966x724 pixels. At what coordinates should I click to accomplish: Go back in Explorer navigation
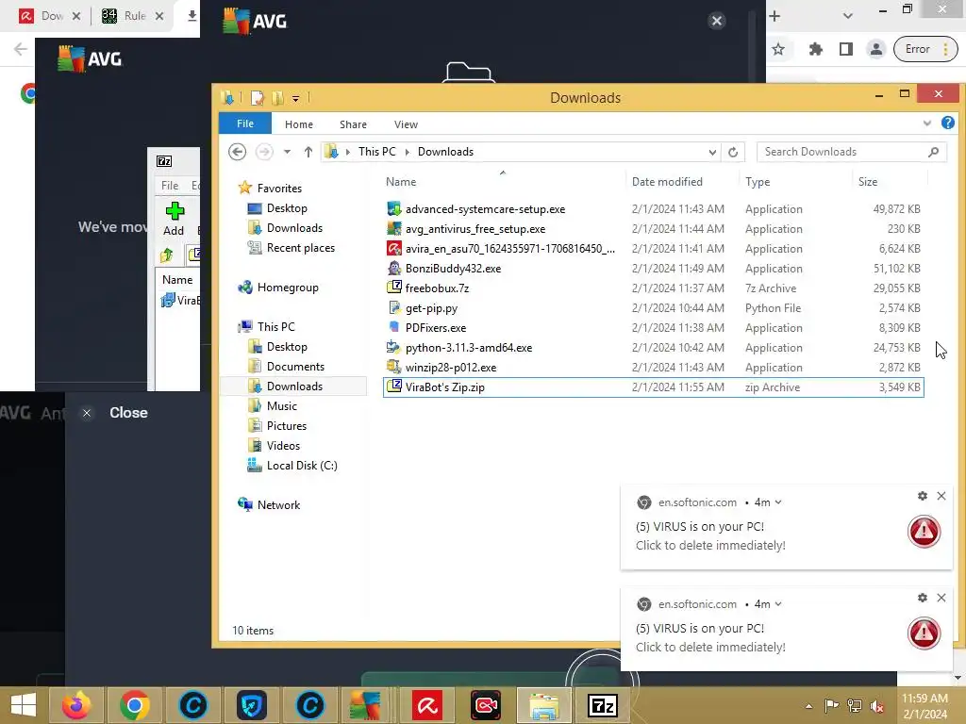(237, 152)
